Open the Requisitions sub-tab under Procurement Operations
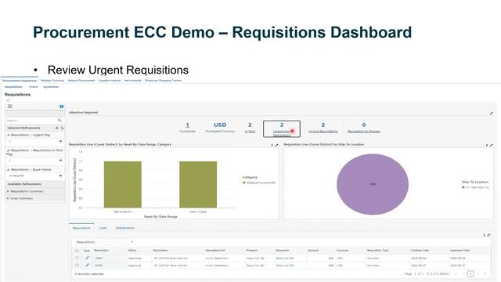 13,87
